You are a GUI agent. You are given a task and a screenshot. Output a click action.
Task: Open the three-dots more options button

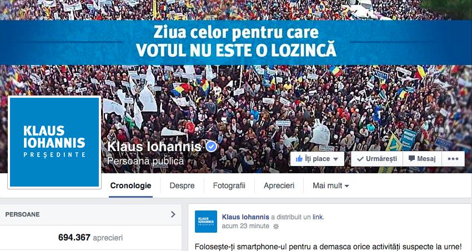[453, 159]
